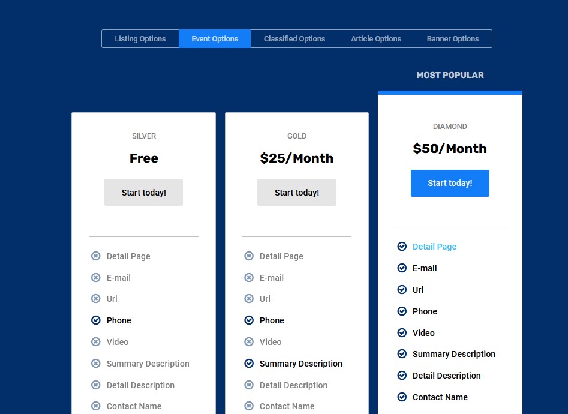Select the Article Options tab
568x414 pixels.
(376, 38)
